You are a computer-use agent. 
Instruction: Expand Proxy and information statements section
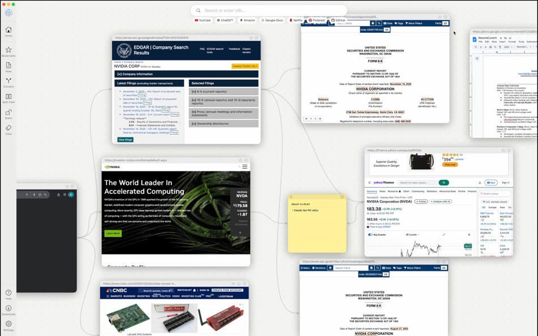pyautogui.click(x=223, y=114)
